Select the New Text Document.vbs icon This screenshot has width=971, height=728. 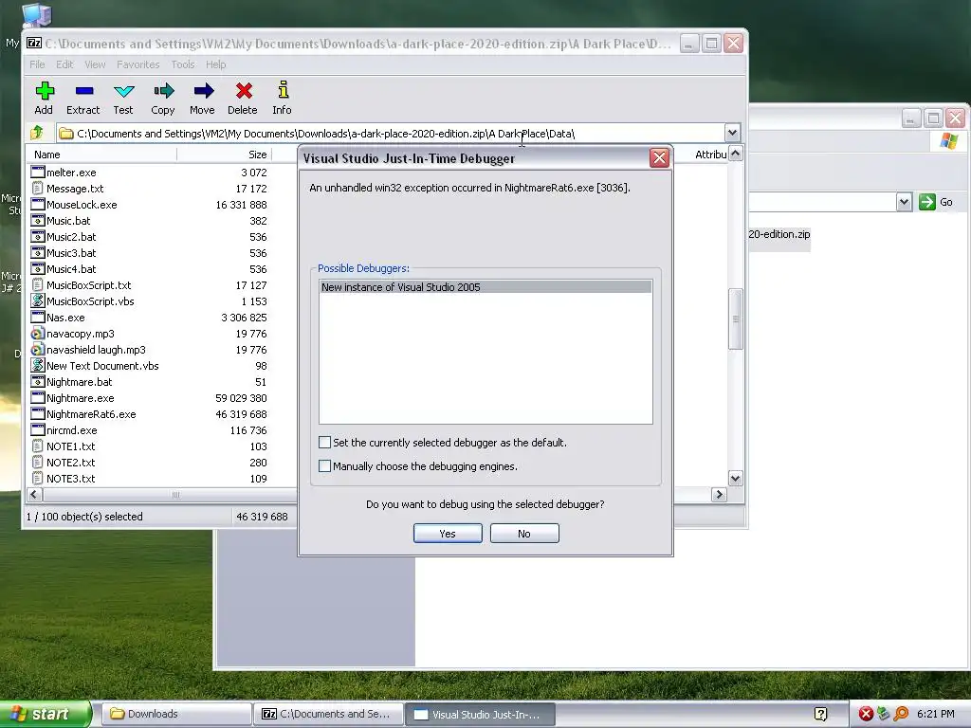click(38, 365)
